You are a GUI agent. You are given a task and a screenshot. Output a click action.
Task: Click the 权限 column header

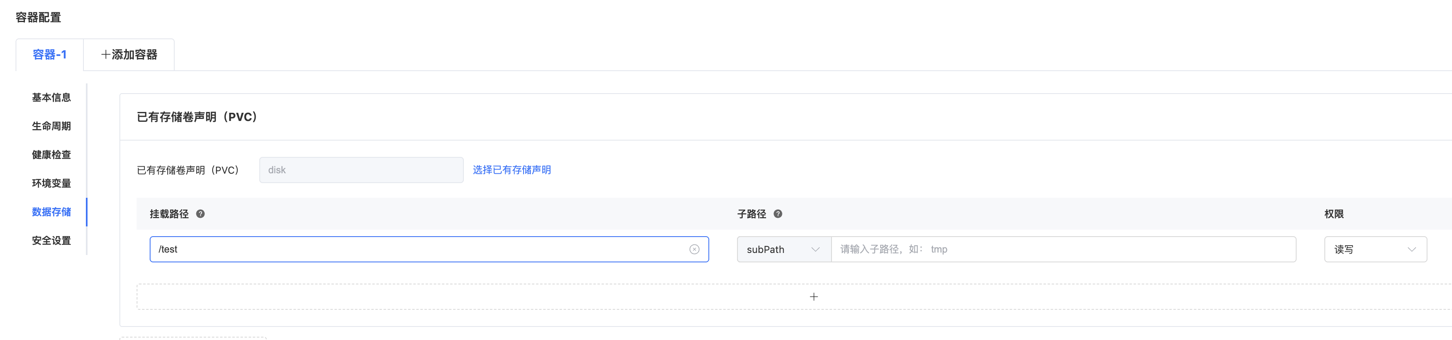coord(1334,214)
